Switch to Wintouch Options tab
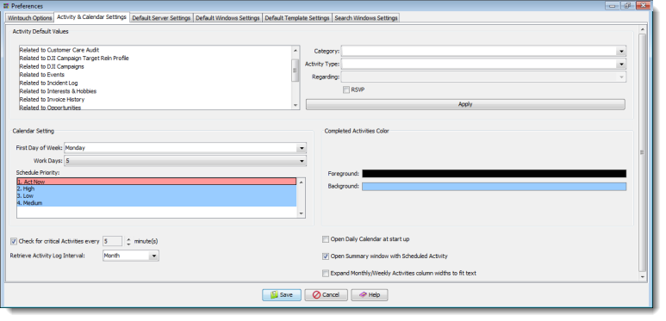 [30, 18]
